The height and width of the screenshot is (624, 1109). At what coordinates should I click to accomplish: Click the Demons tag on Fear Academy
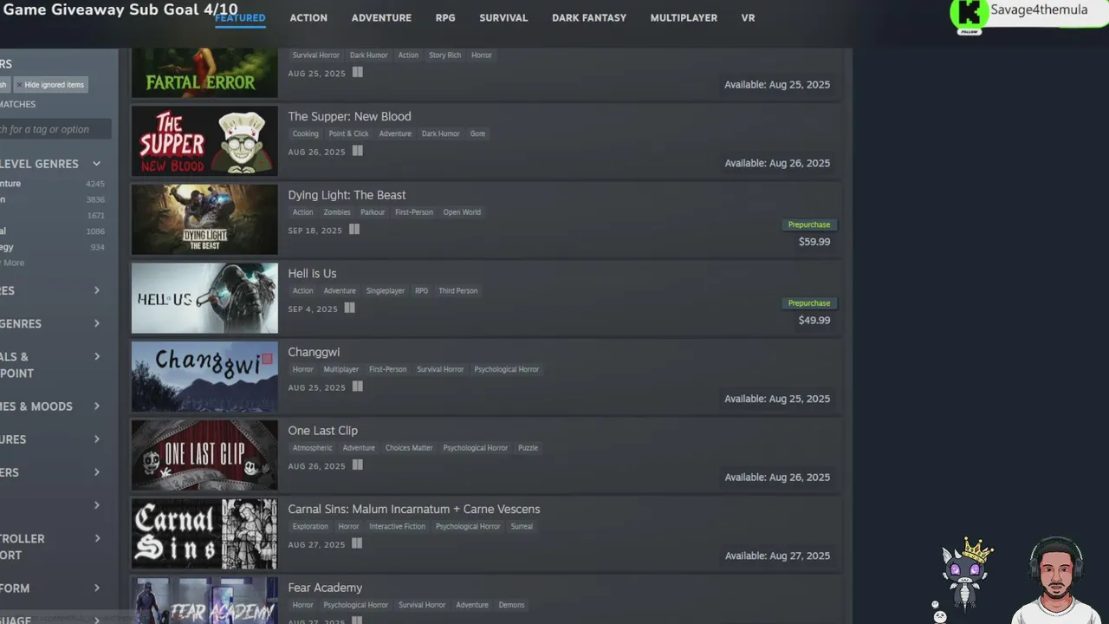(x=511, y=605)
